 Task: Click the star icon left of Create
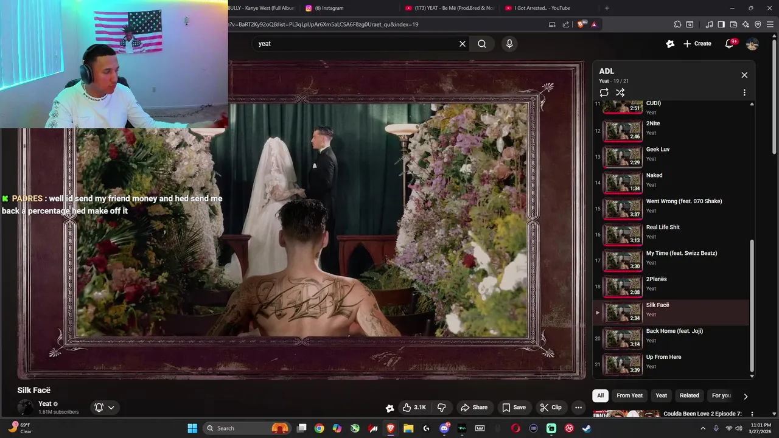(670, 44)
